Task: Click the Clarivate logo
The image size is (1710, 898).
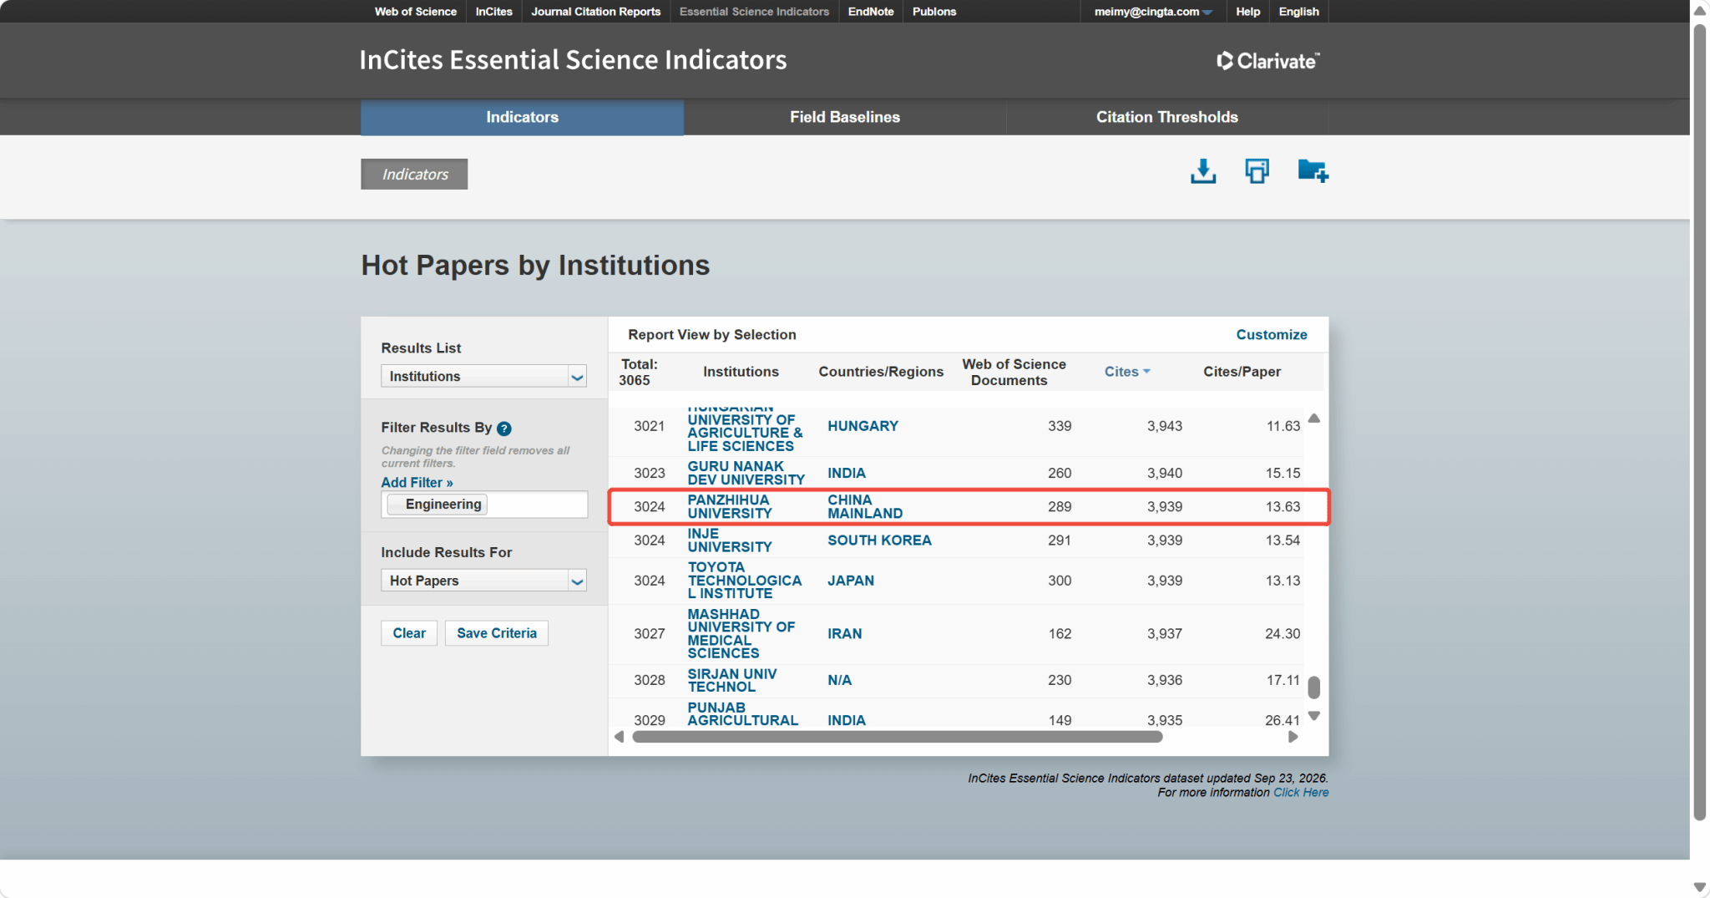Action: (x=1267, y=61)
